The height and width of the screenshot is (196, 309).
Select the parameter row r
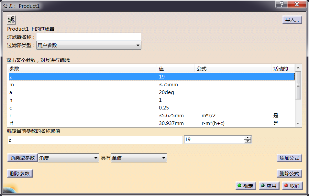(151, 115)
